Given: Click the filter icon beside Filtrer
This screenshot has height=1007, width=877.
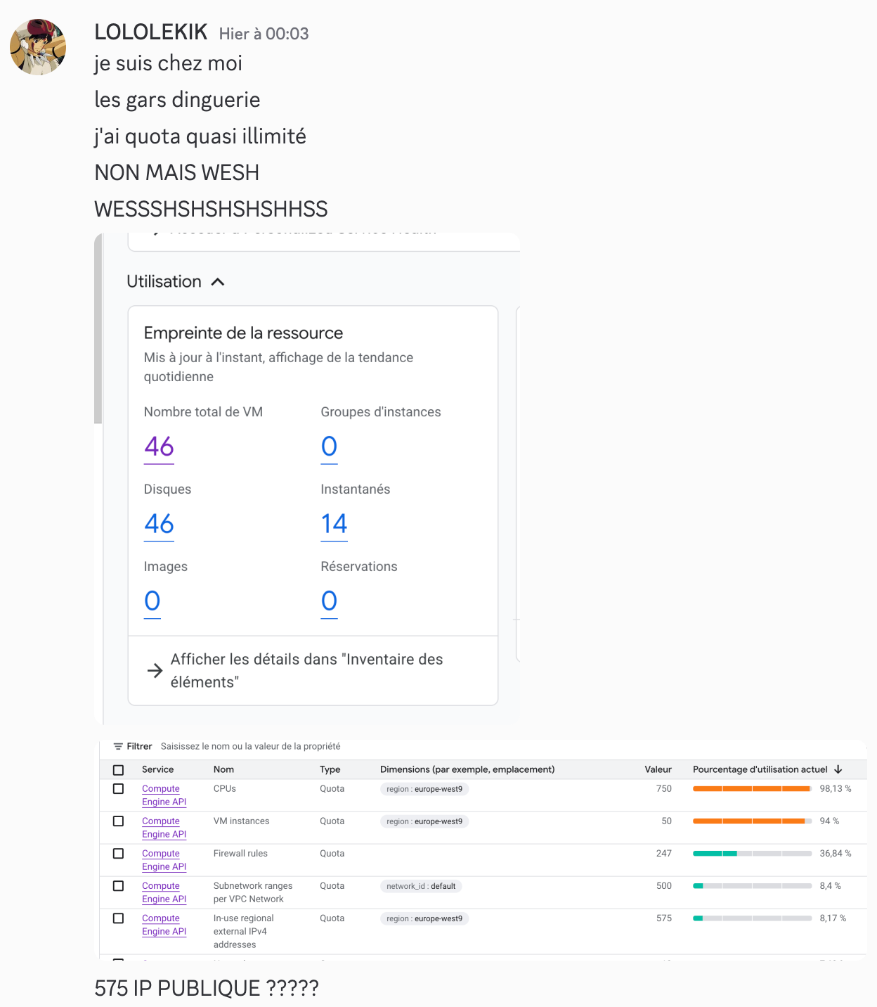Looking at the screenshot, I should point(118,746).
